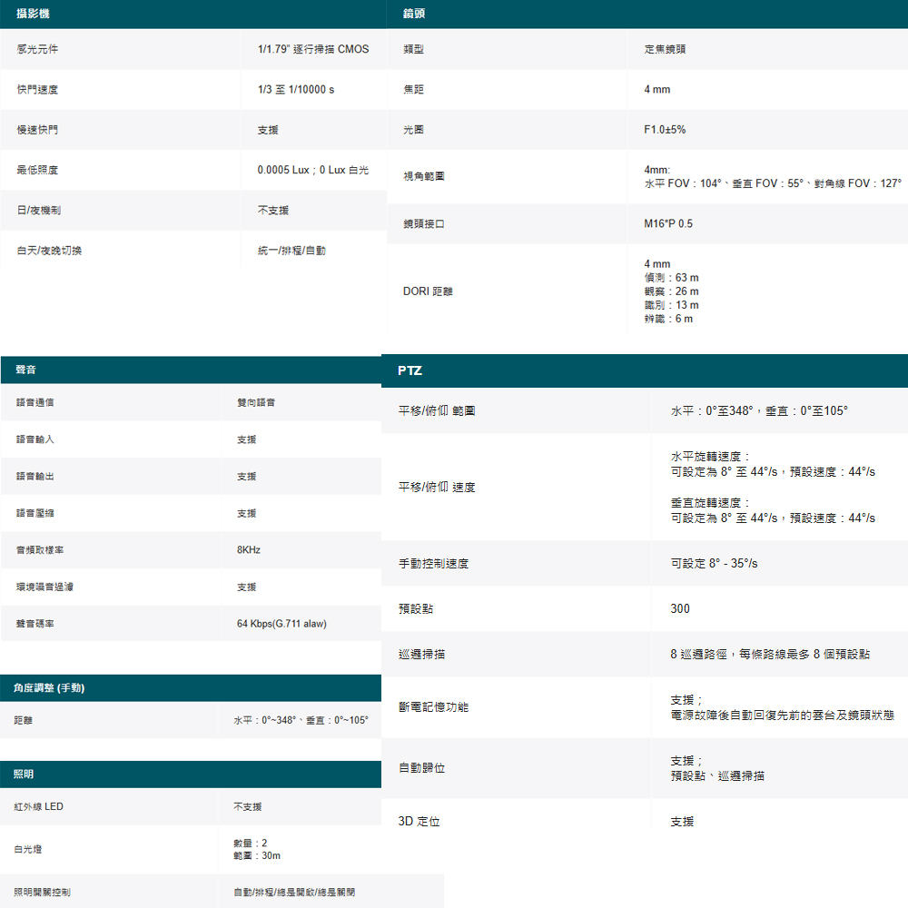Screen dimensions: 908x908
Task: Select the 攝影機 section header
Action: tap(192, 14)
